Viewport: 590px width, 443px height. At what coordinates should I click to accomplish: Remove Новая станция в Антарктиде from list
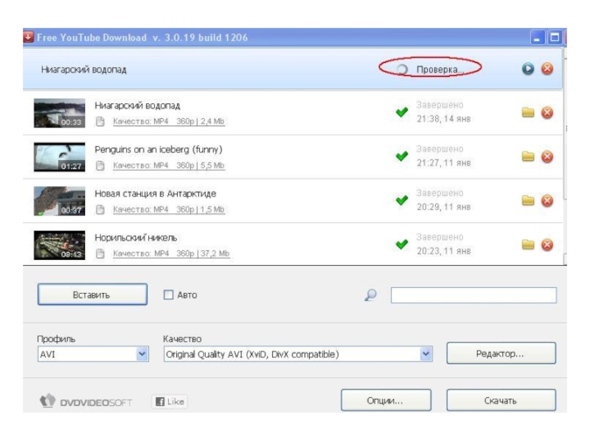coord(547,201)
